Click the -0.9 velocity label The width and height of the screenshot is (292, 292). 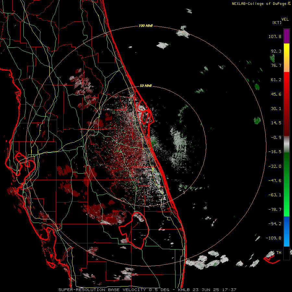click(x=276, y=138)
